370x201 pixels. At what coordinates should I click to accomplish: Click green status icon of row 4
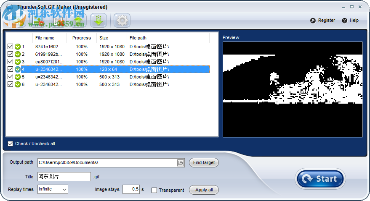(17, 69)
